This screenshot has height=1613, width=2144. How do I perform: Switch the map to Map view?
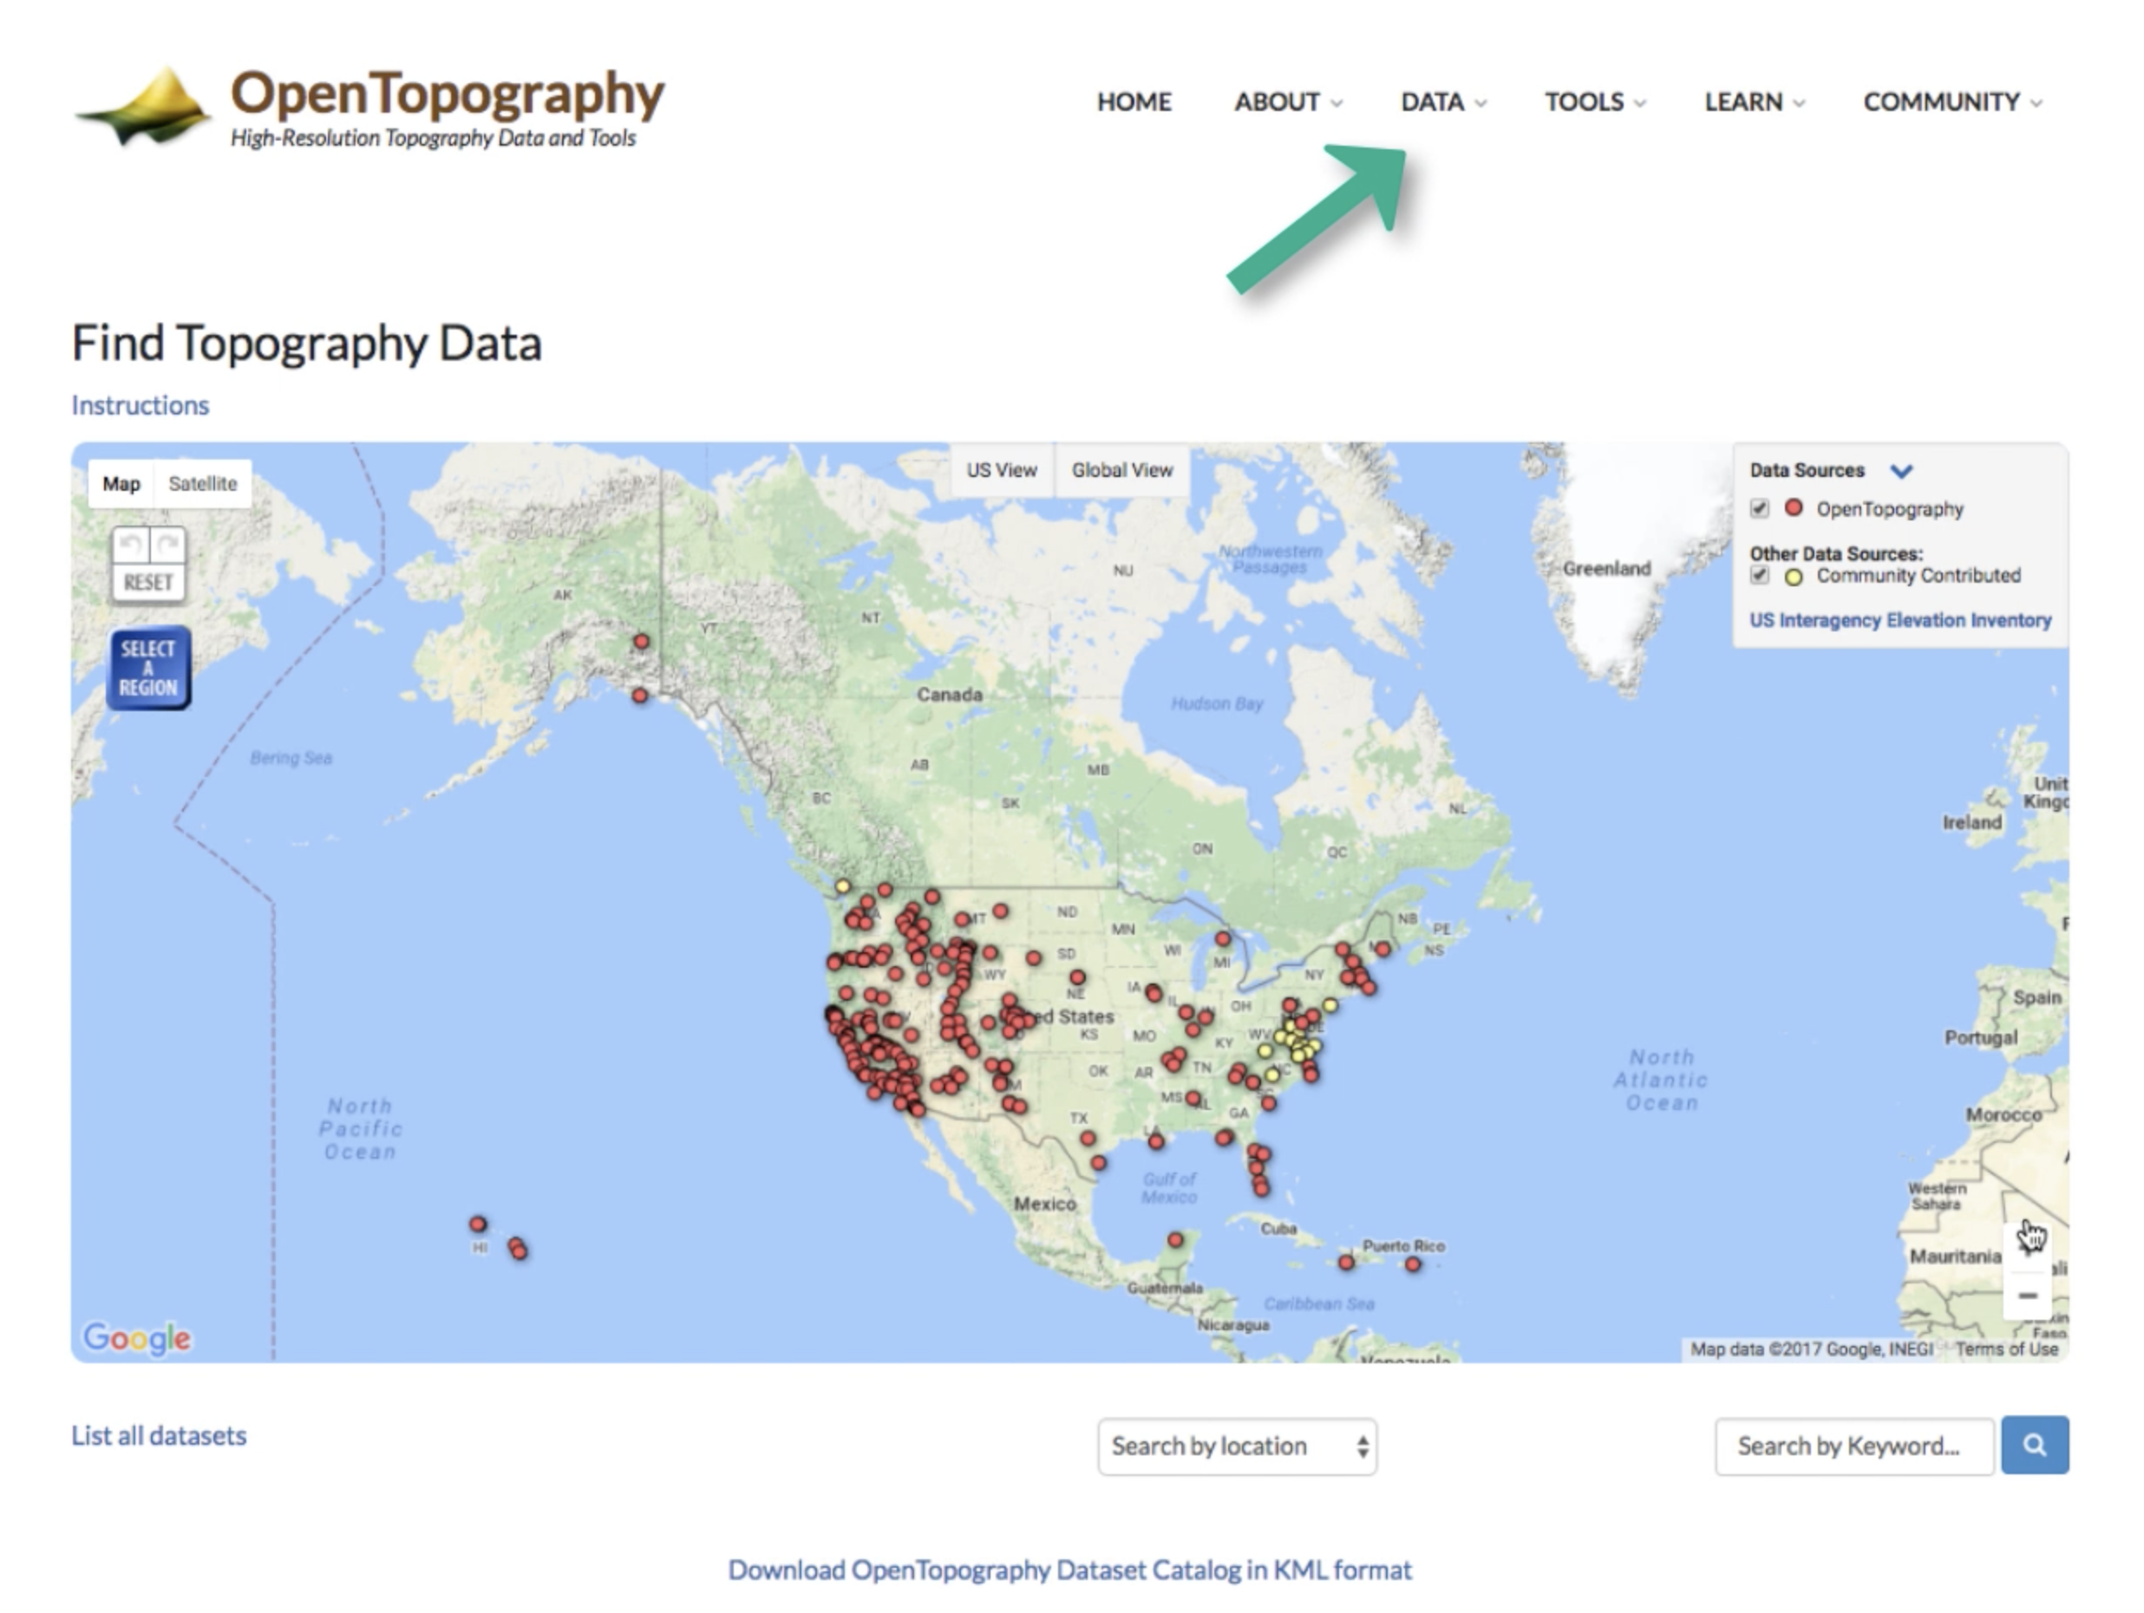point(121,484)
